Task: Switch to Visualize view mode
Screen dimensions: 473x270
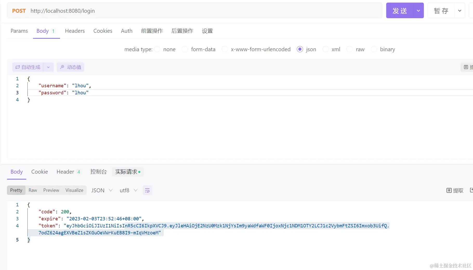Action: pyautogui.click(x=74, y=190)
